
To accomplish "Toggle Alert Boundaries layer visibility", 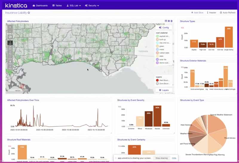I will [x=157, y=80].
